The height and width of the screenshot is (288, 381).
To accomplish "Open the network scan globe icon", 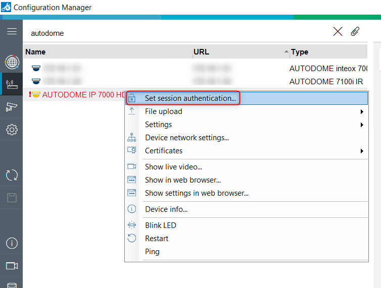I will point(12,62).
